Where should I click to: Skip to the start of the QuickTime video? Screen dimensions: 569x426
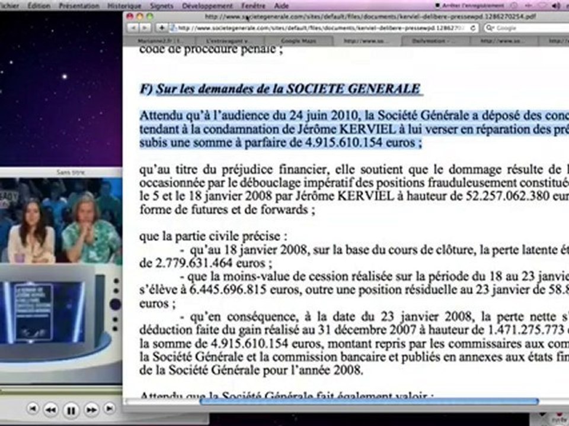point(33,409)
